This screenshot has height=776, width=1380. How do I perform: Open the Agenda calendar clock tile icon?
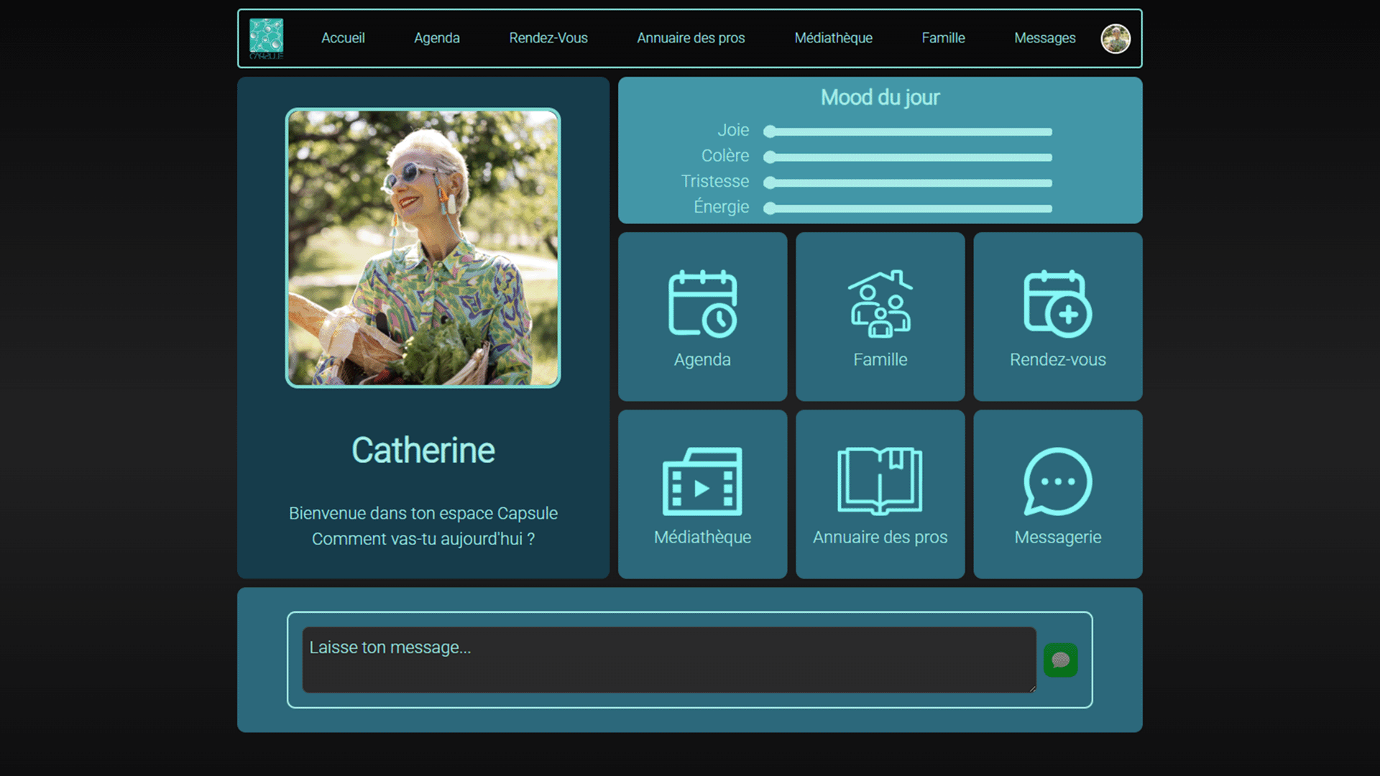702,303
